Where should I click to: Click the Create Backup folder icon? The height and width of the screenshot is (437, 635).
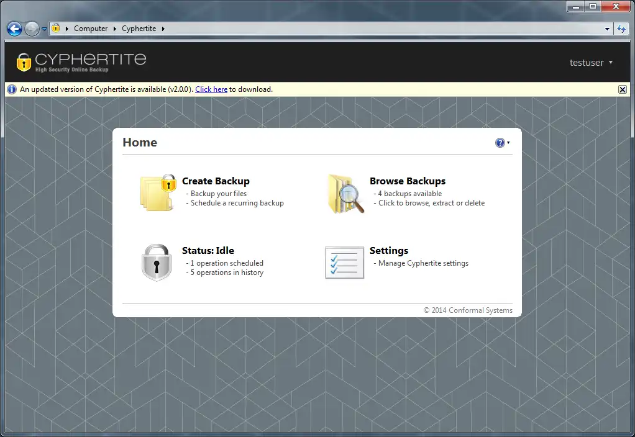point(158,193)
